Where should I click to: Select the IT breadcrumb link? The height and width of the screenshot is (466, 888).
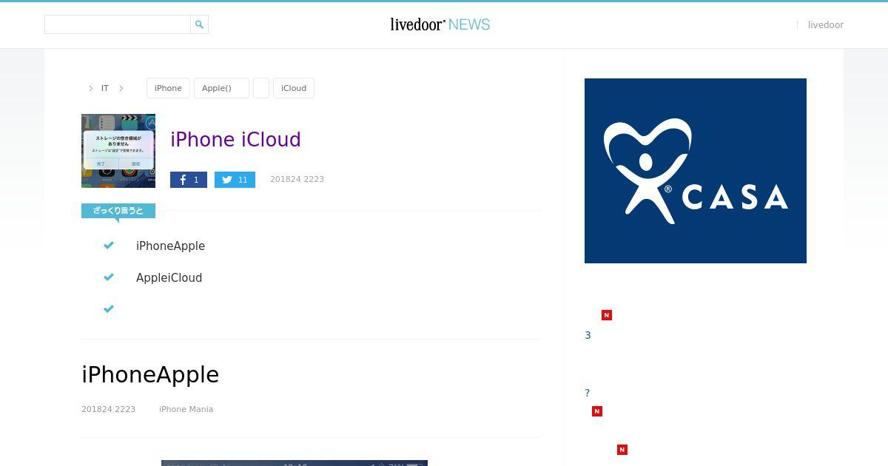tap(105, 88)
